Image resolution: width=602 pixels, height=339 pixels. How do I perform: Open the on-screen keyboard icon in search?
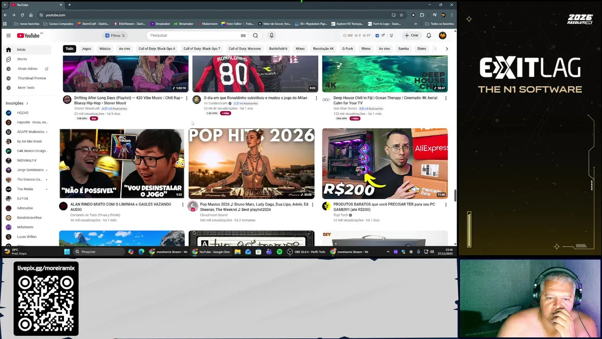(x=243, y=35)
